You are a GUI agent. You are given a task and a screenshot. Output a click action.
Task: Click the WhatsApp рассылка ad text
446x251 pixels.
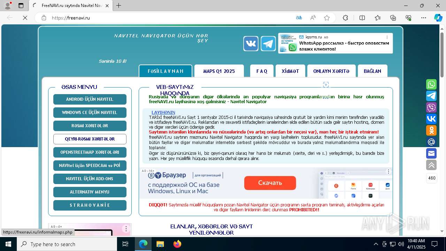click(x=344, y=46)
